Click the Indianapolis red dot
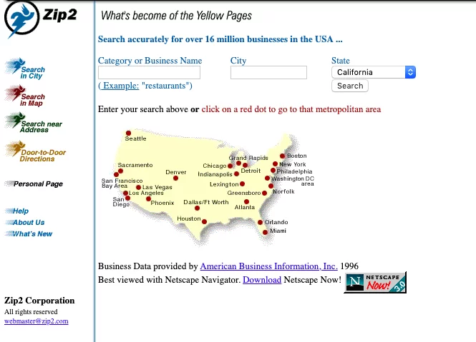Image resolution: width=476 pixels, height=342 pixels. pyautogui.click(x=236, y=174)
